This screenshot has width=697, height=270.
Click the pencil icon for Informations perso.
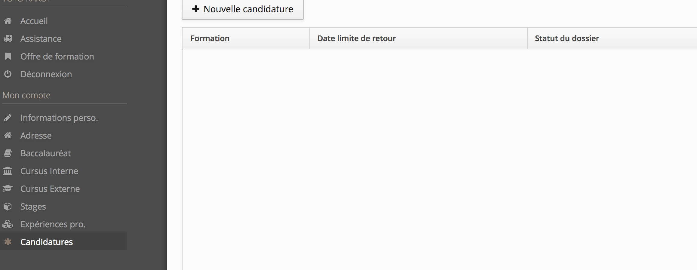(x=8, y=118)
